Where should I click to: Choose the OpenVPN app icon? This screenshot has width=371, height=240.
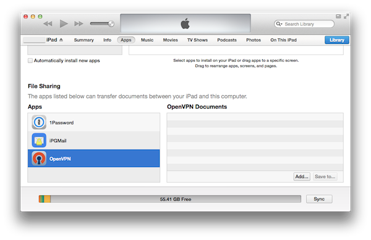[x=39, y=158]
